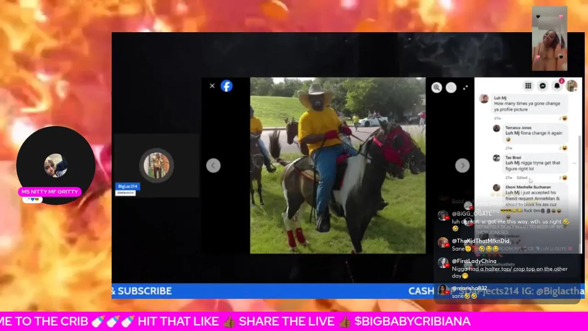
Task: Click the horse rider photo
Action: click(x=338, y=165)
